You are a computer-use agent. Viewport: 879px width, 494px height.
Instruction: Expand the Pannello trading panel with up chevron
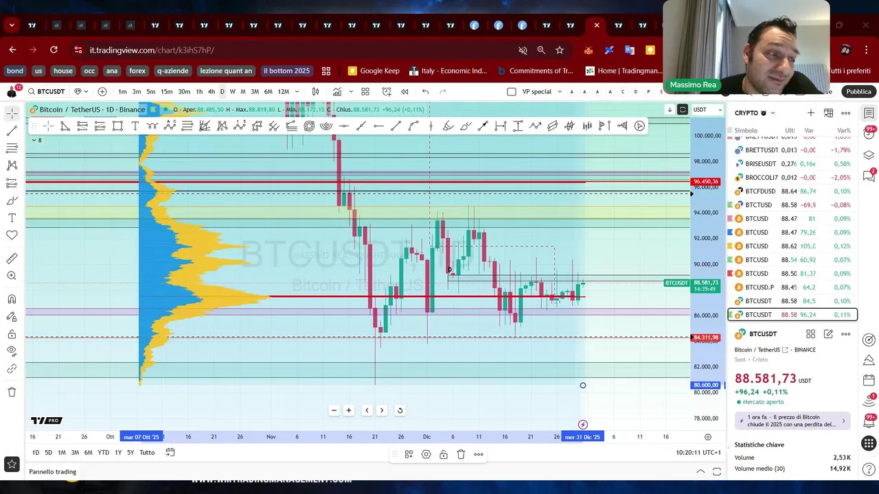click(700, 471)
